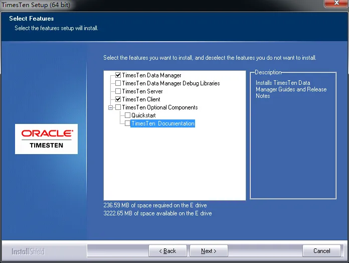
Task: Collapse the TimesTen Optional Components tree node
Action: 110,107
